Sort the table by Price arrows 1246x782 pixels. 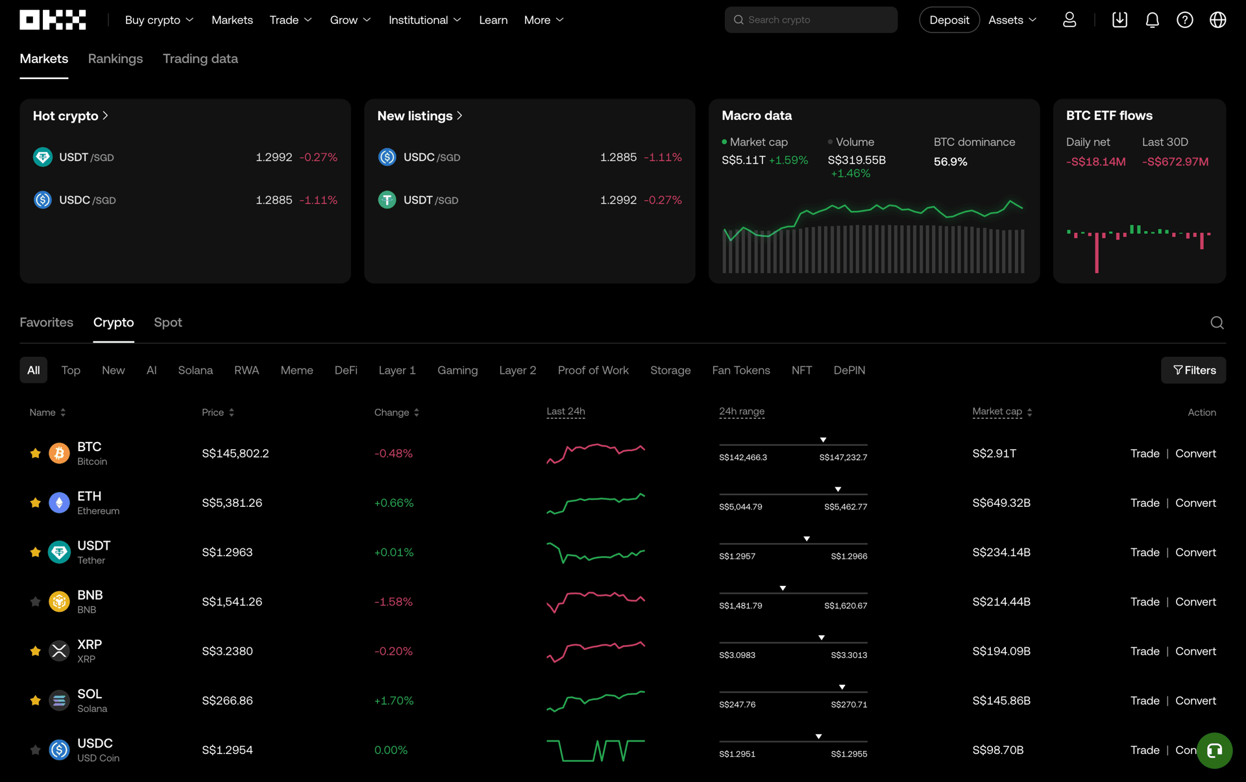tap(231, 412)
